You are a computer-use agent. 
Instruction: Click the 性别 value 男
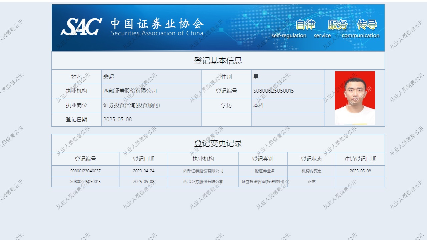click(256, 77)
